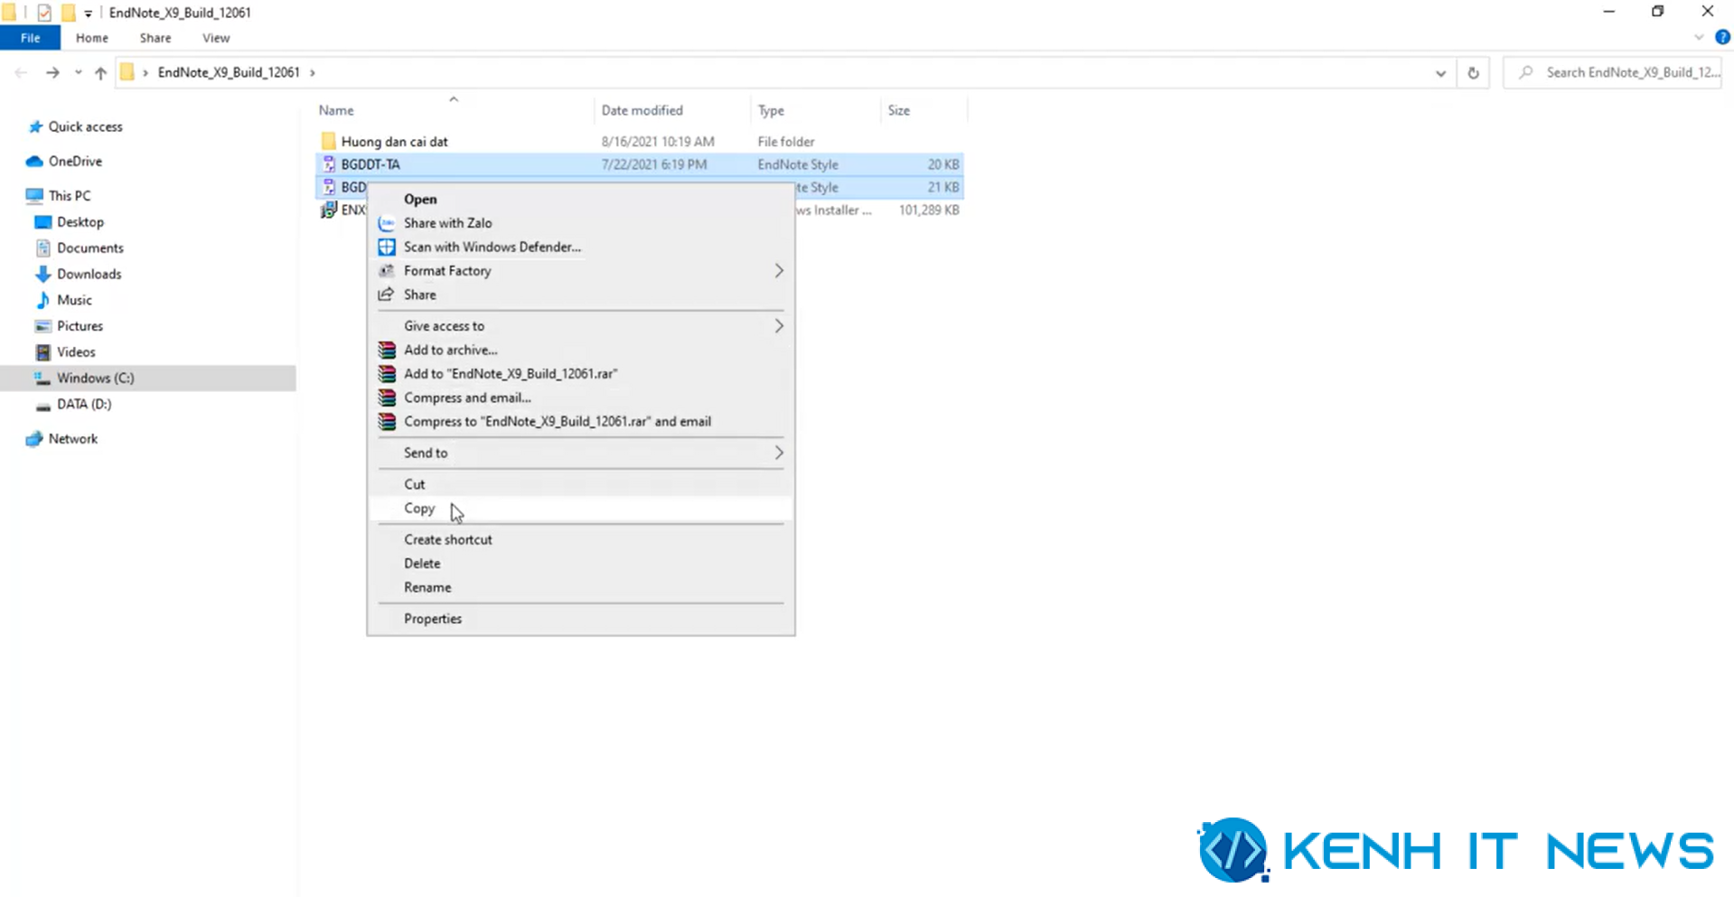Switch to the Share ribbon tab
The height and width of the screenshot is (897, 1734).
[155, 38]
